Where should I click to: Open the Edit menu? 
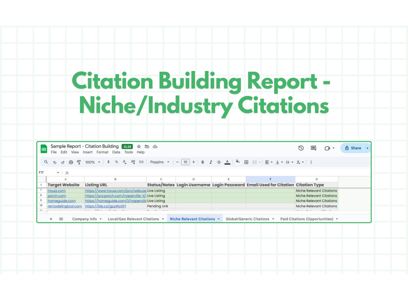point(64,152)
